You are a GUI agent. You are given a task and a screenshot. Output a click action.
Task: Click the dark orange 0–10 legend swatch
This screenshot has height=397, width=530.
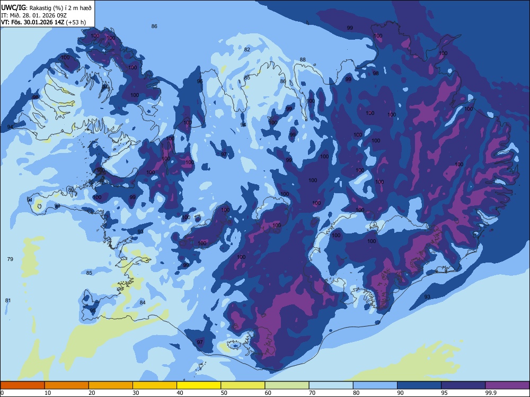coord(22,385)
